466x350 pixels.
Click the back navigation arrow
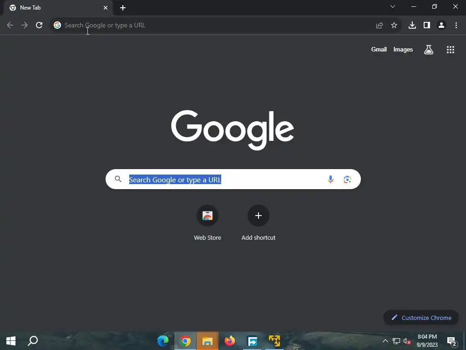pos(10,26)
